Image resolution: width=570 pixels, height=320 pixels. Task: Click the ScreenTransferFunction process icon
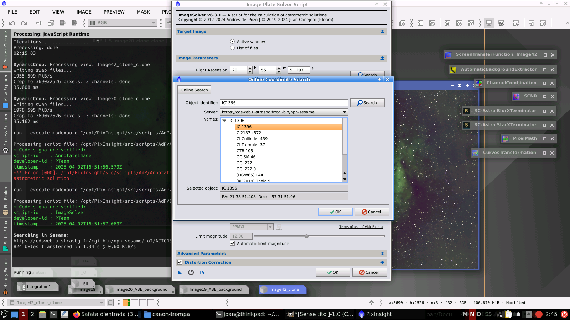[x=449, y=55]
